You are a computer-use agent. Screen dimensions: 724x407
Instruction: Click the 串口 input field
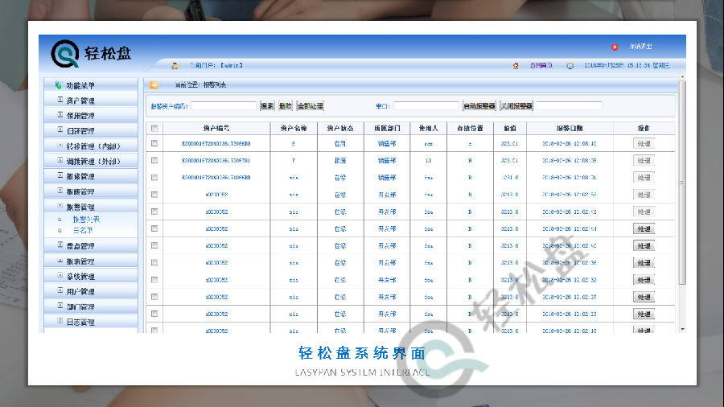click(426, 106)
